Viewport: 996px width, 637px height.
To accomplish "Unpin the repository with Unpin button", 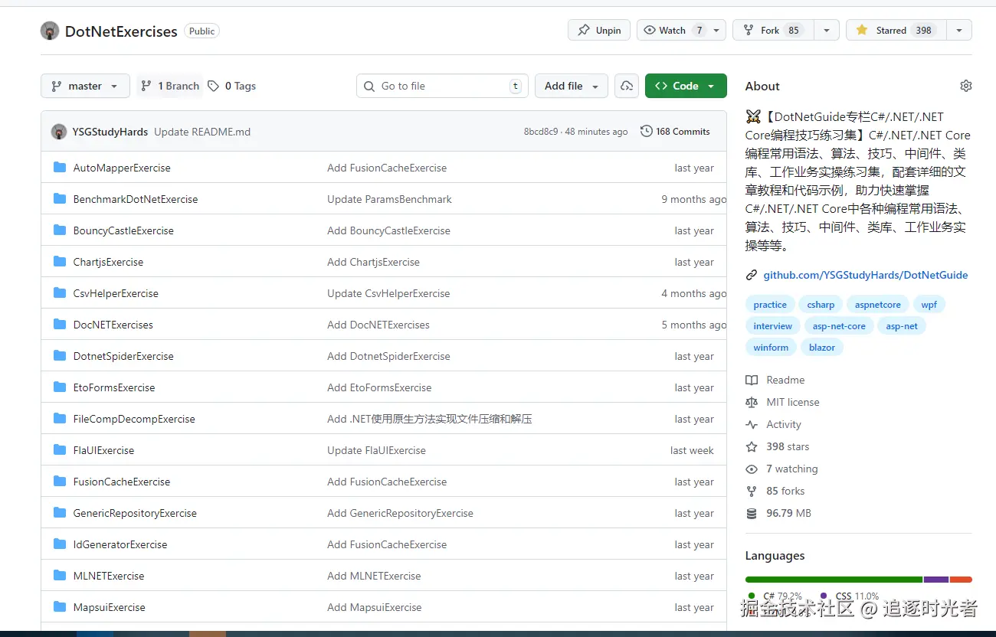I will click(599, 31).
